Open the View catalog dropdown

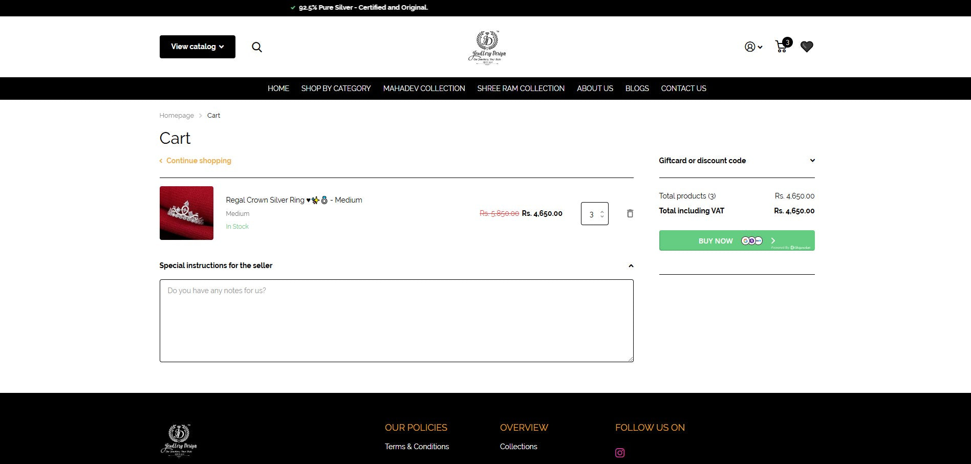[197, 47]
